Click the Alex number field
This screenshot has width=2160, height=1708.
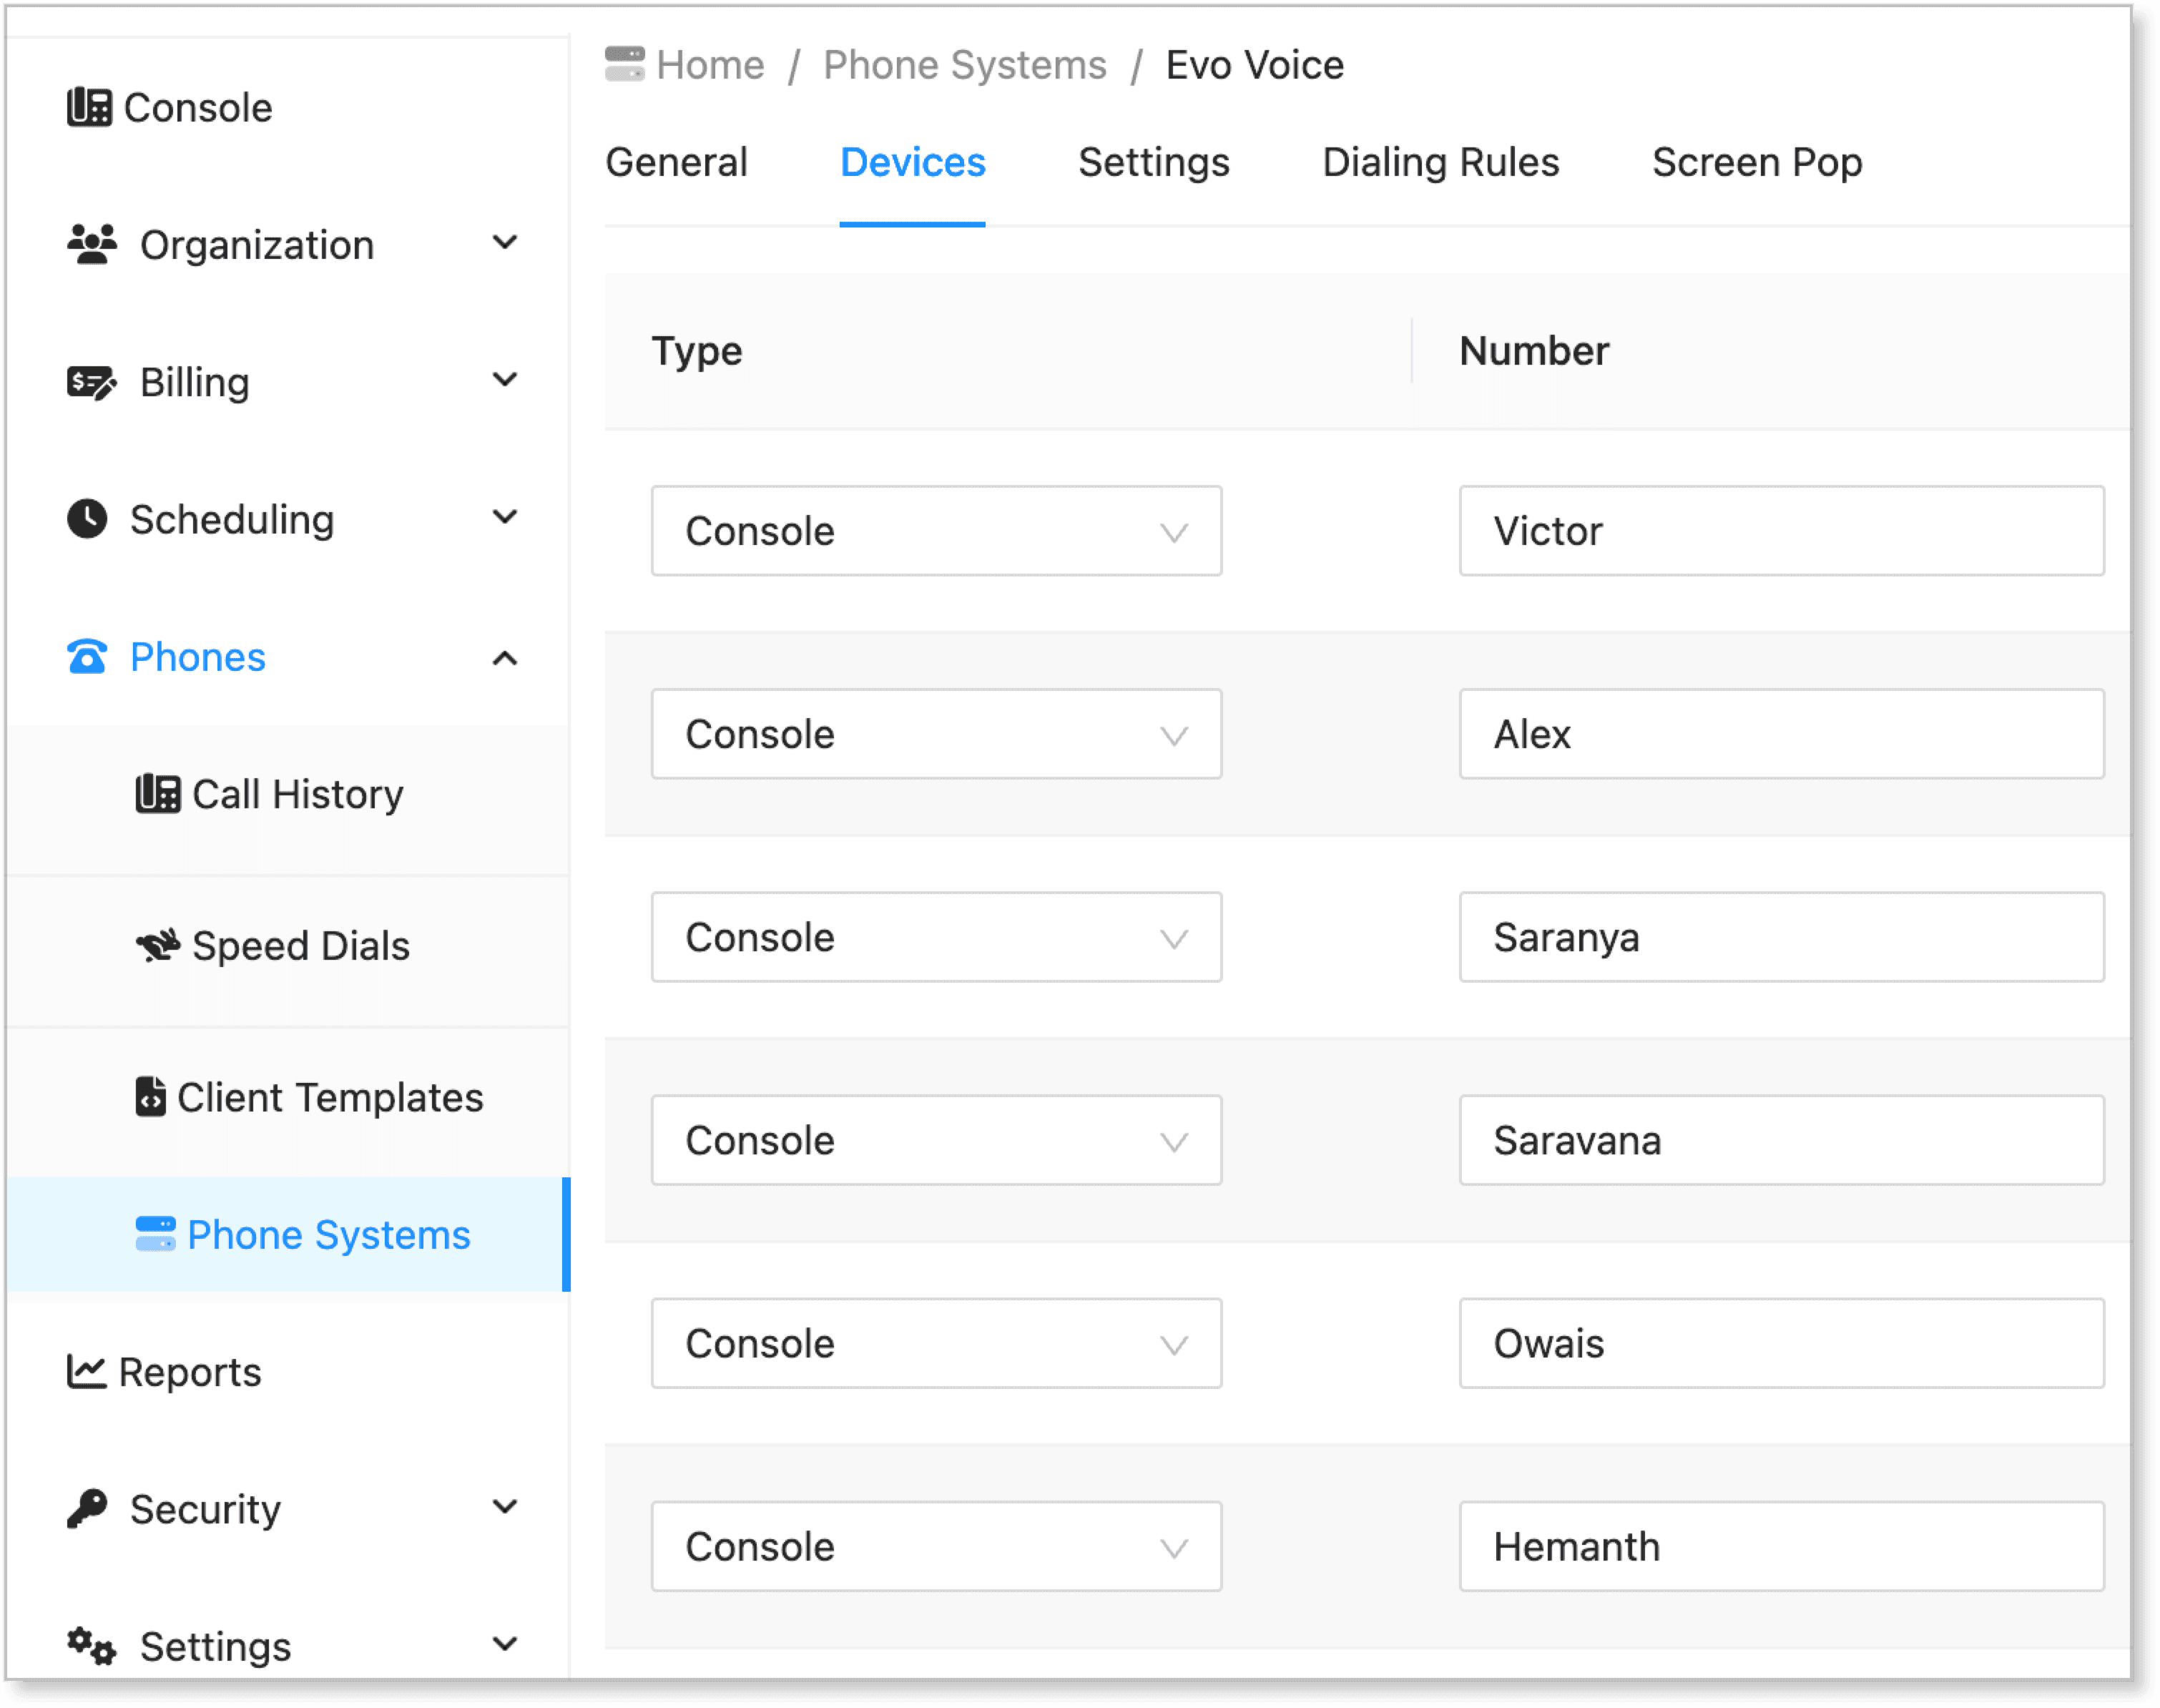tap(1782, 734)
